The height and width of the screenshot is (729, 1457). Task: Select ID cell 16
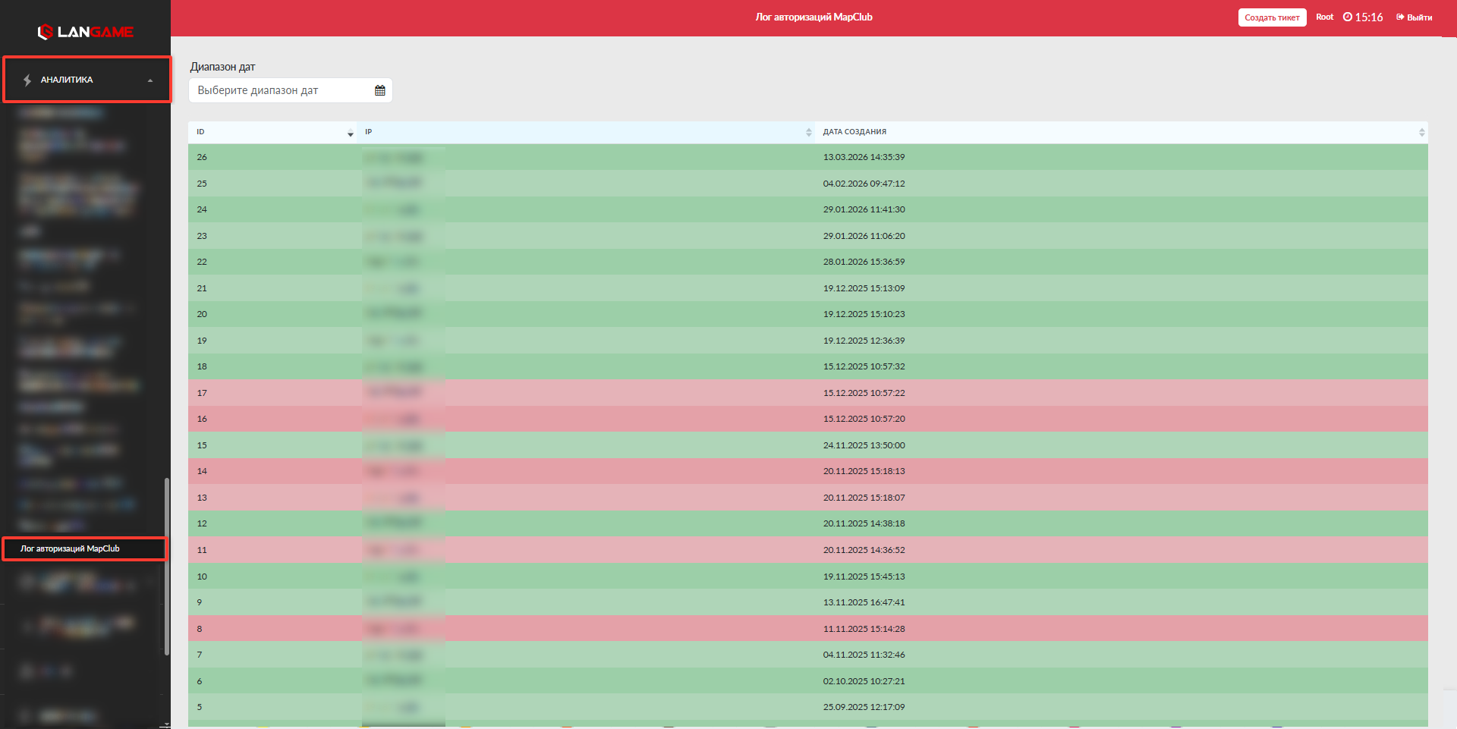tap(202, 419)
